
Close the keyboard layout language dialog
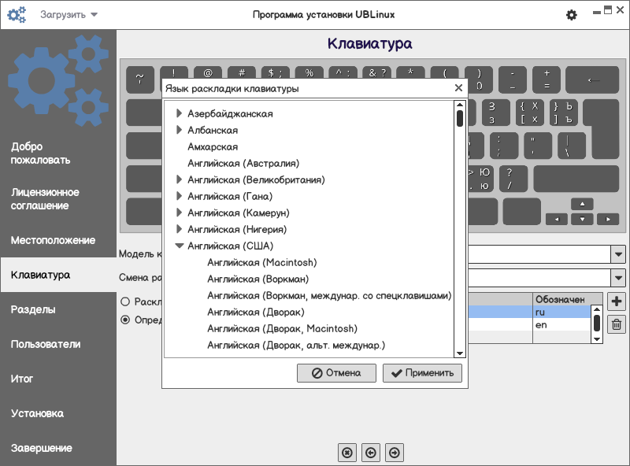click(x=458, y=88)
